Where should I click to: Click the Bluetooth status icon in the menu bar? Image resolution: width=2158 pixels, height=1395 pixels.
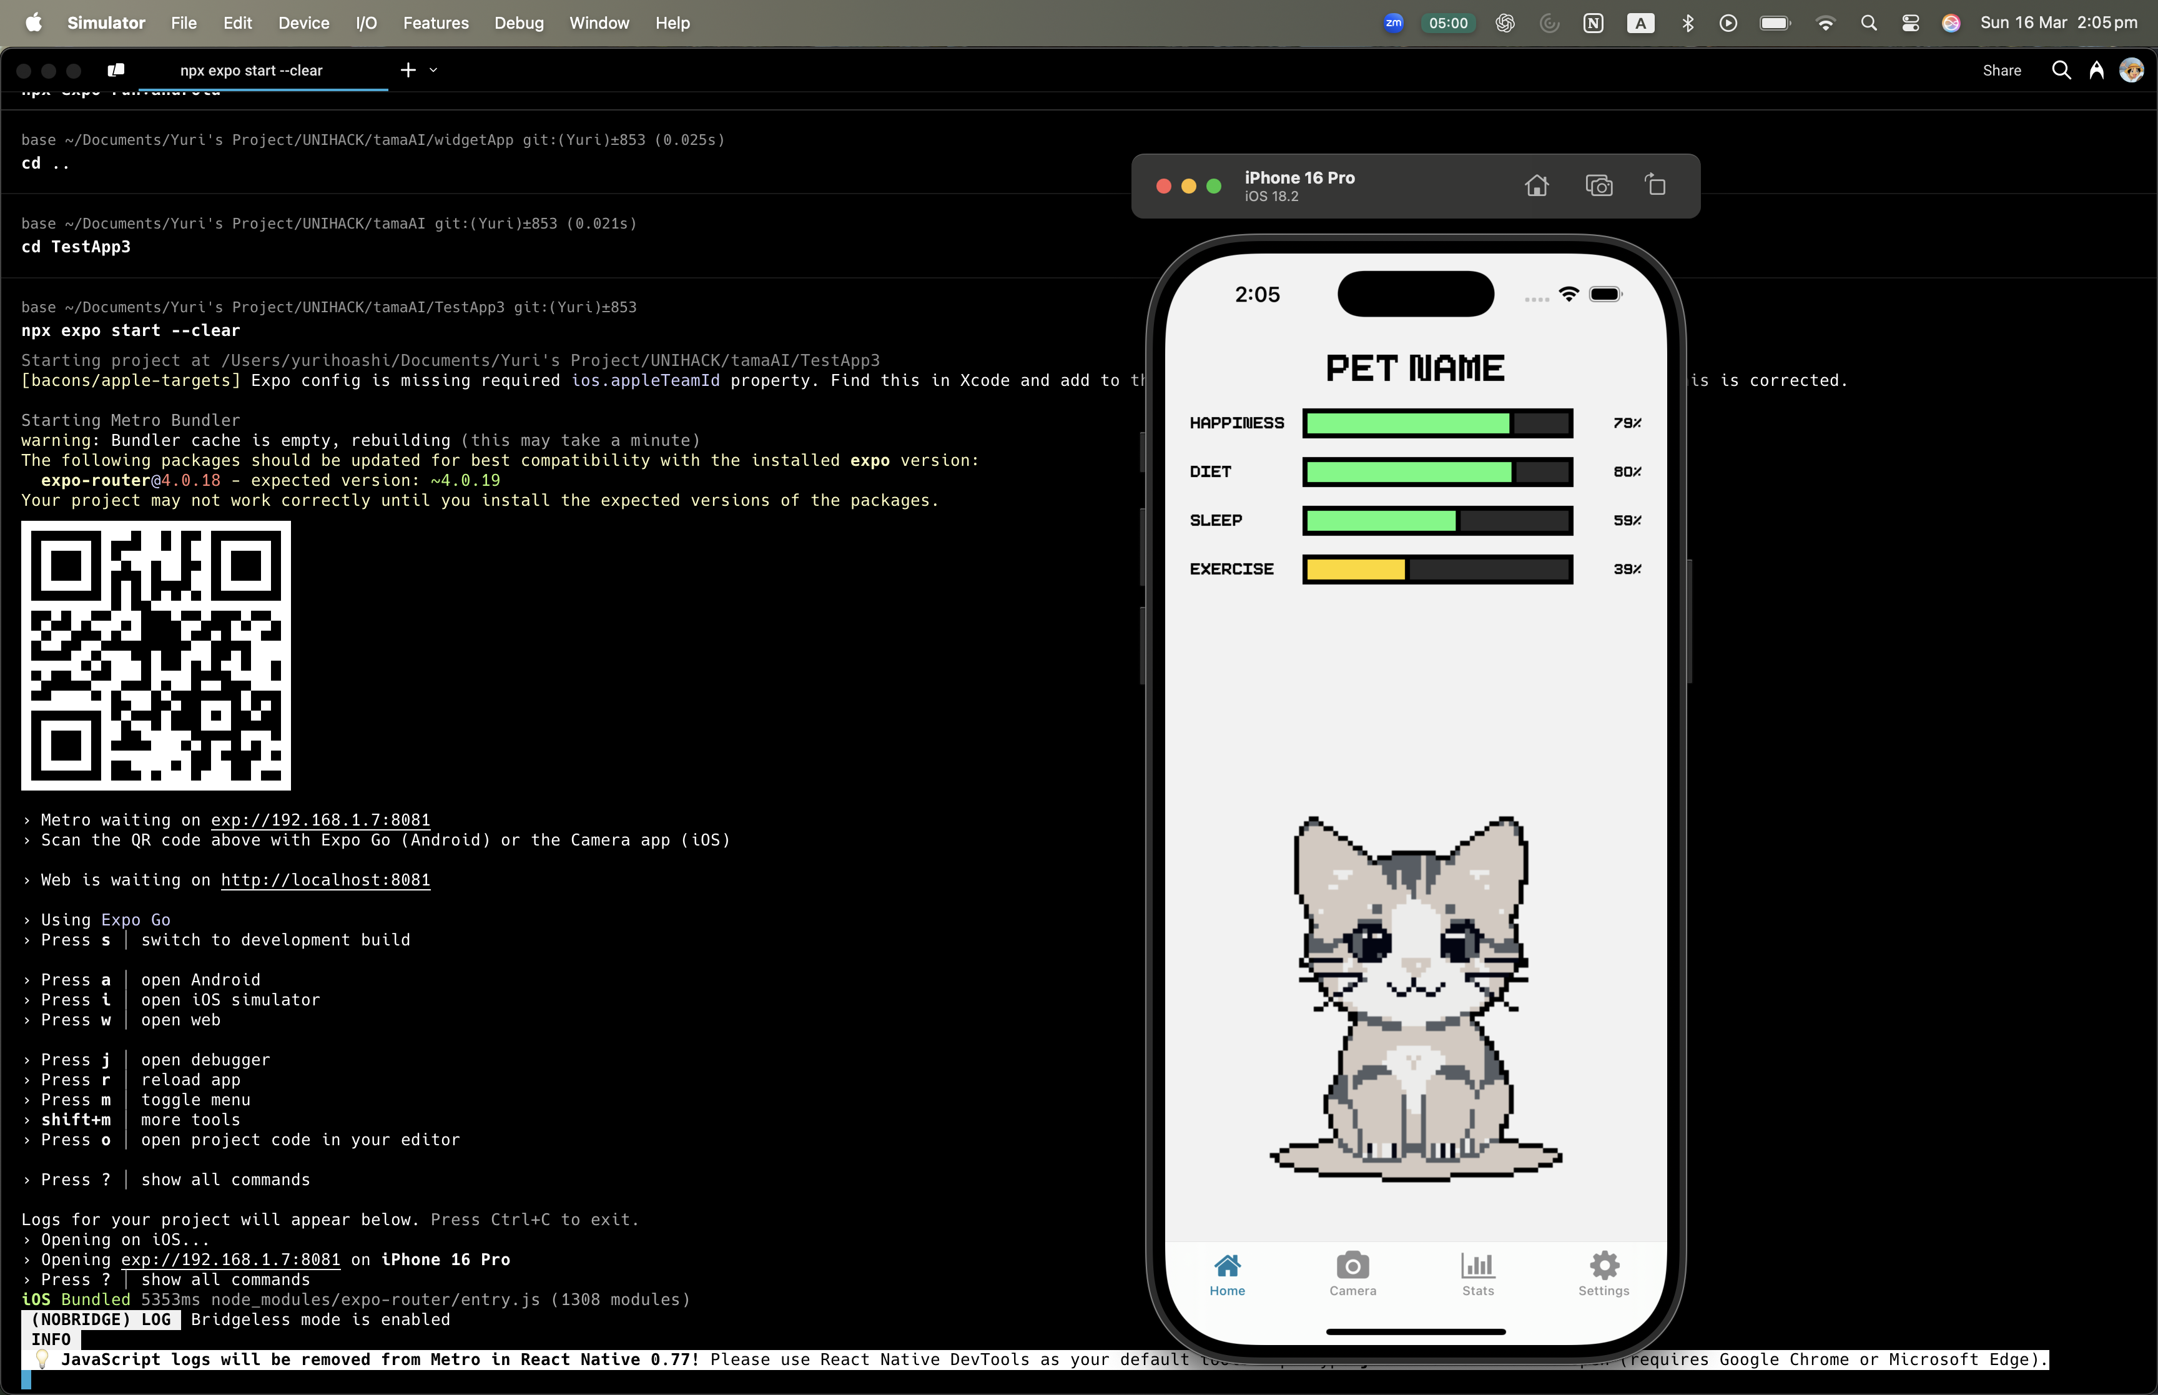click(1687, 24)
